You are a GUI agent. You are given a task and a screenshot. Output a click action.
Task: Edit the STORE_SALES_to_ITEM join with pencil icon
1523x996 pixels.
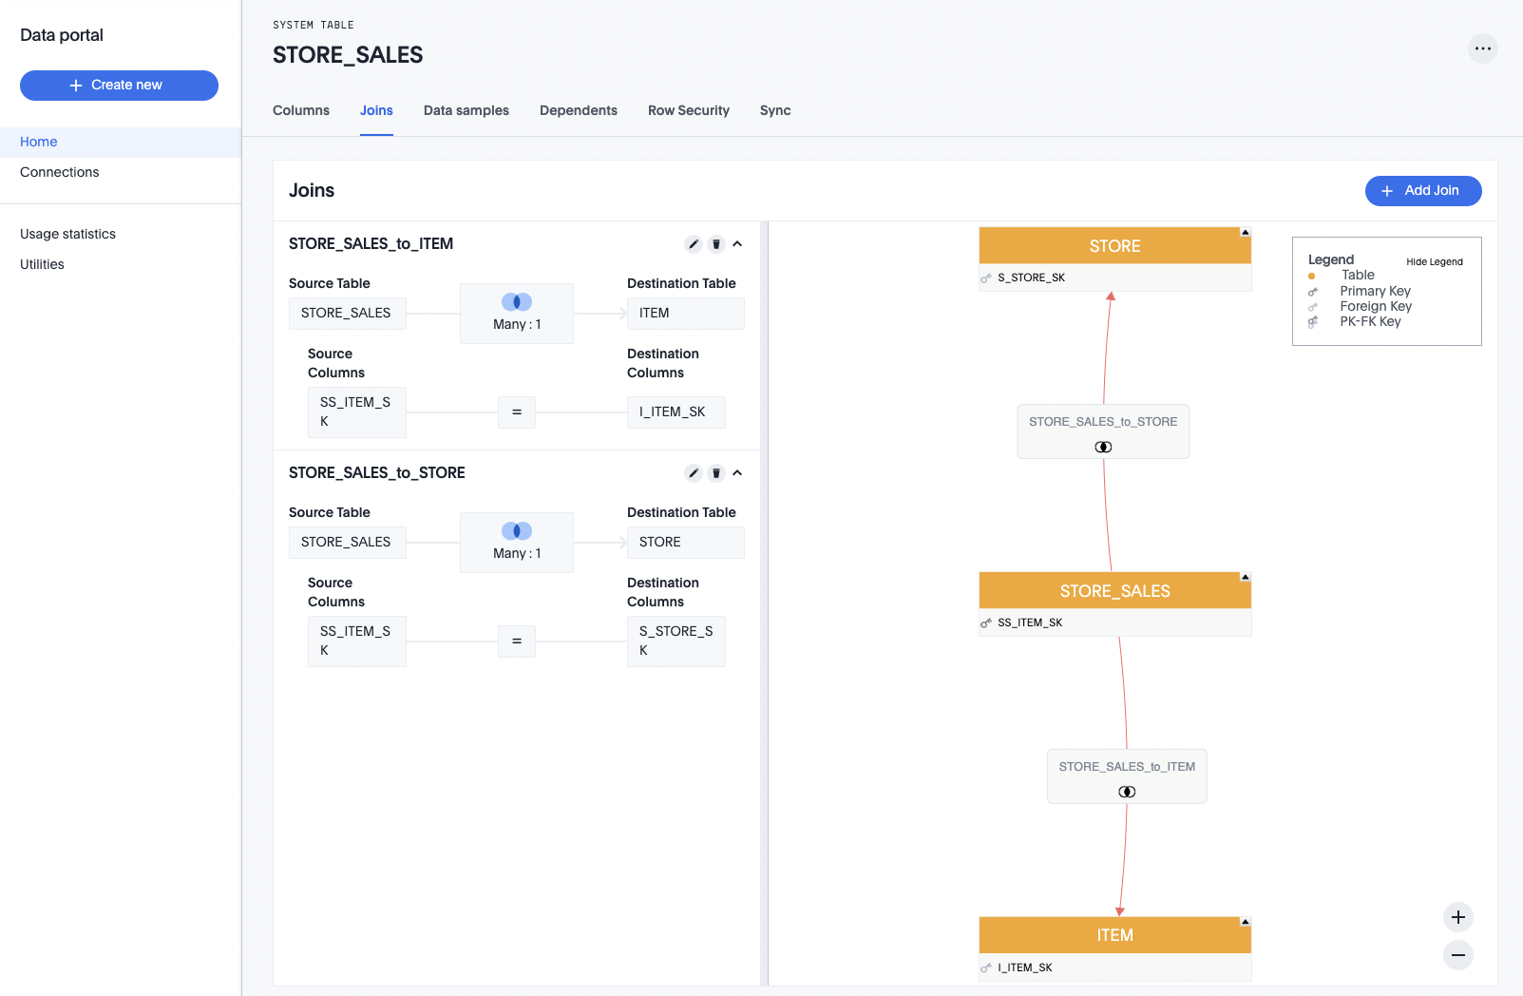[694, 244]
